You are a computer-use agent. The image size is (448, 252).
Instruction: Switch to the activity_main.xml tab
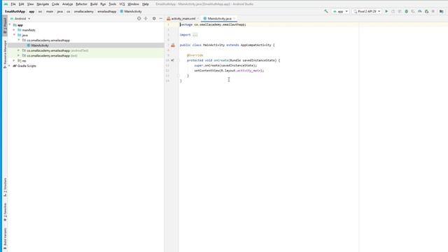[x=183, y=19]
